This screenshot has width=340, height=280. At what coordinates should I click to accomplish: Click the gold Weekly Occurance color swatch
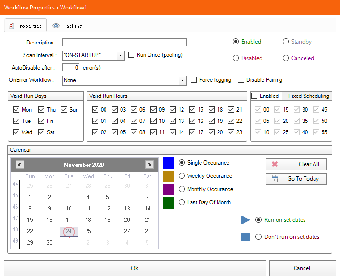(169, 176)
